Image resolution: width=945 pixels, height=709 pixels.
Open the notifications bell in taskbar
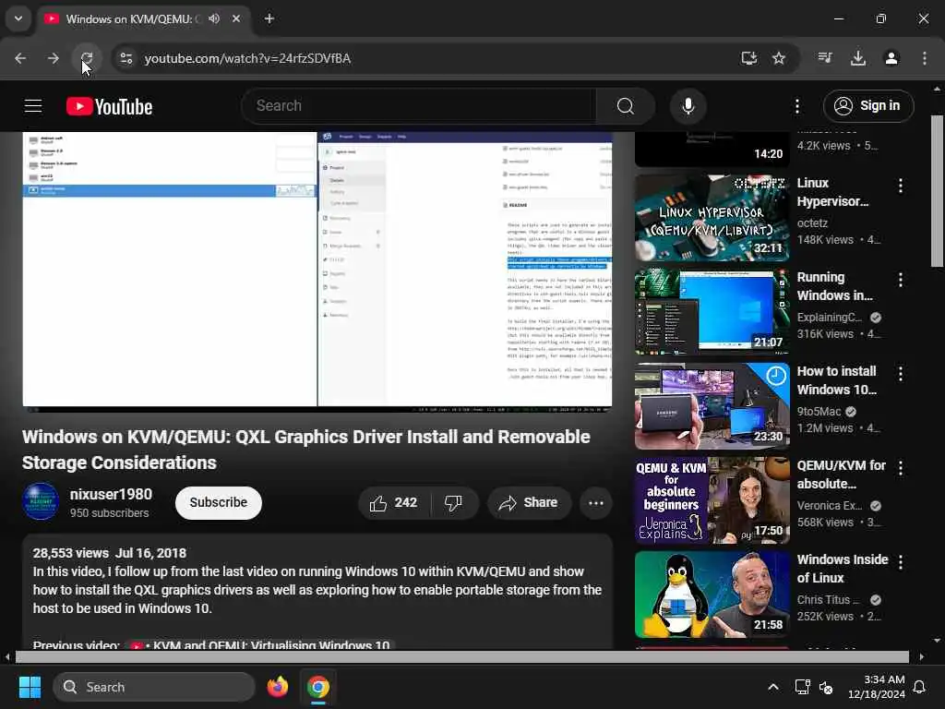pos(919,687)
